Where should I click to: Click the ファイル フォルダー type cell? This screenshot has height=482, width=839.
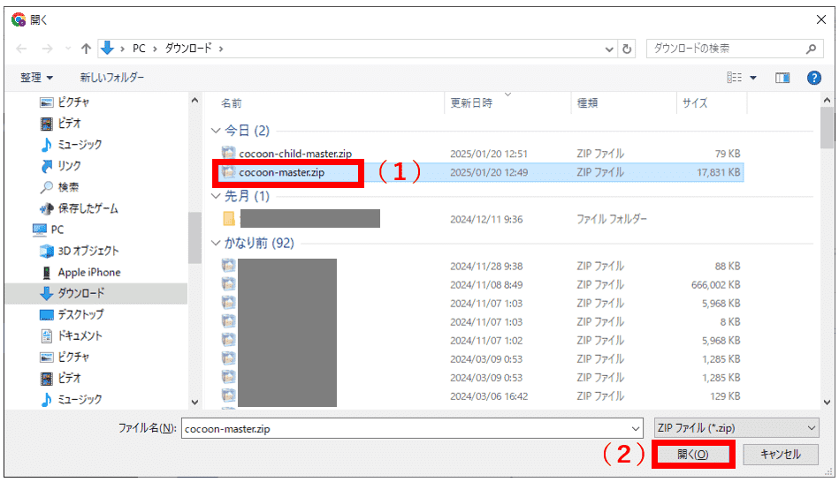click(612, 219)
